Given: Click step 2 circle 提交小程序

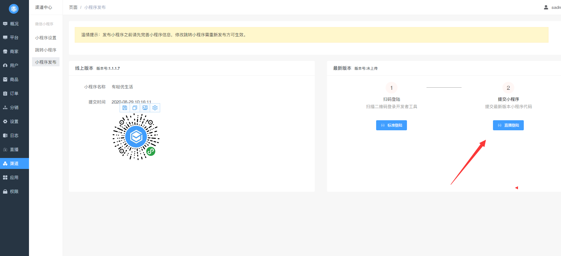Looking at the screenshot, I should (x=508, y=88).
